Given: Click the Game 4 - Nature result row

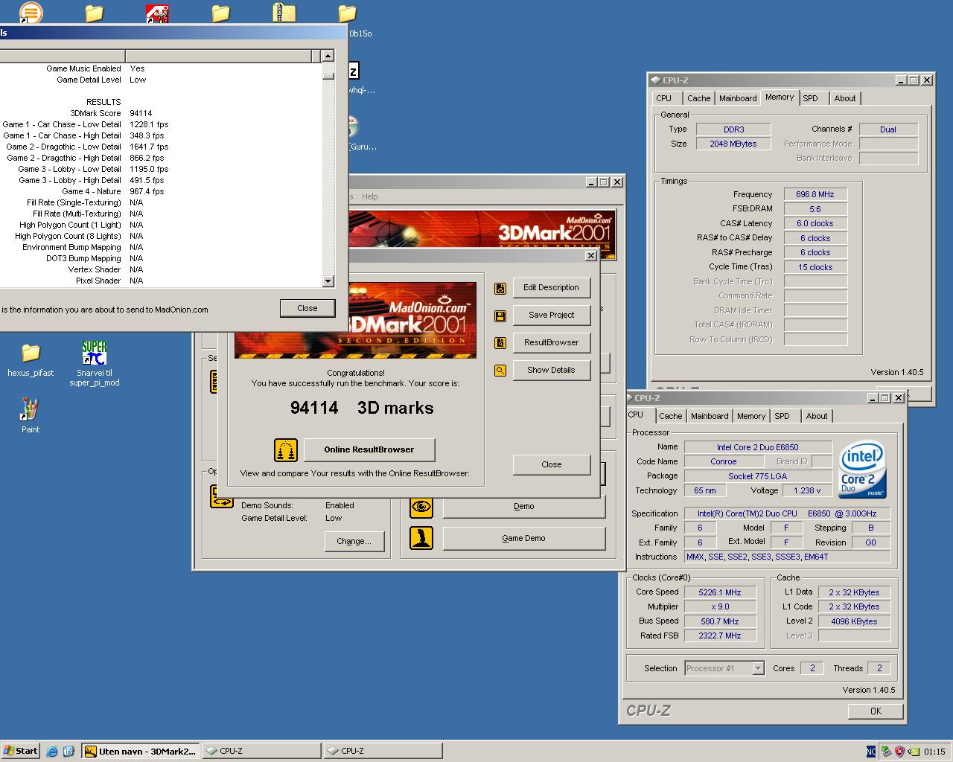Looking at the screenshot, I should [x=160, y=192].
